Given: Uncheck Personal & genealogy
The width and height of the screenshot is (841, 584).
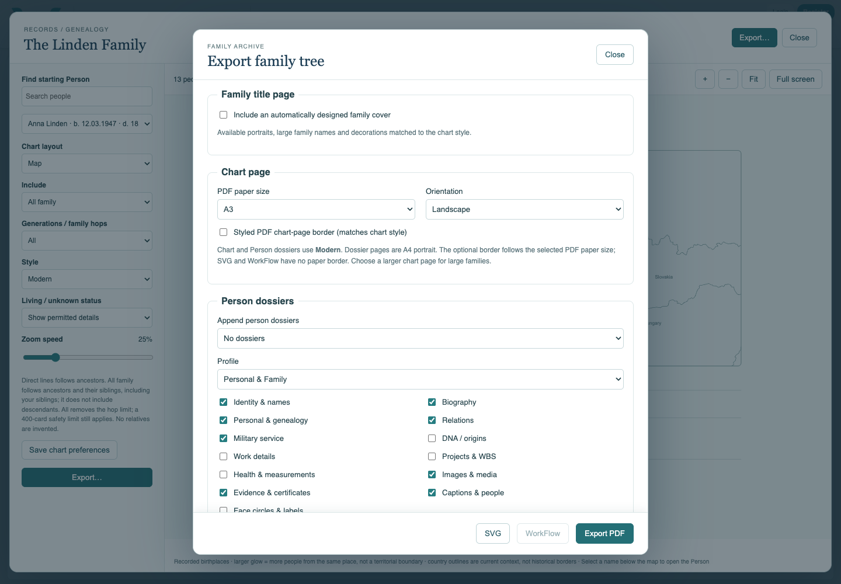Looking at the screenshot, I should click(x=223, y=420).
